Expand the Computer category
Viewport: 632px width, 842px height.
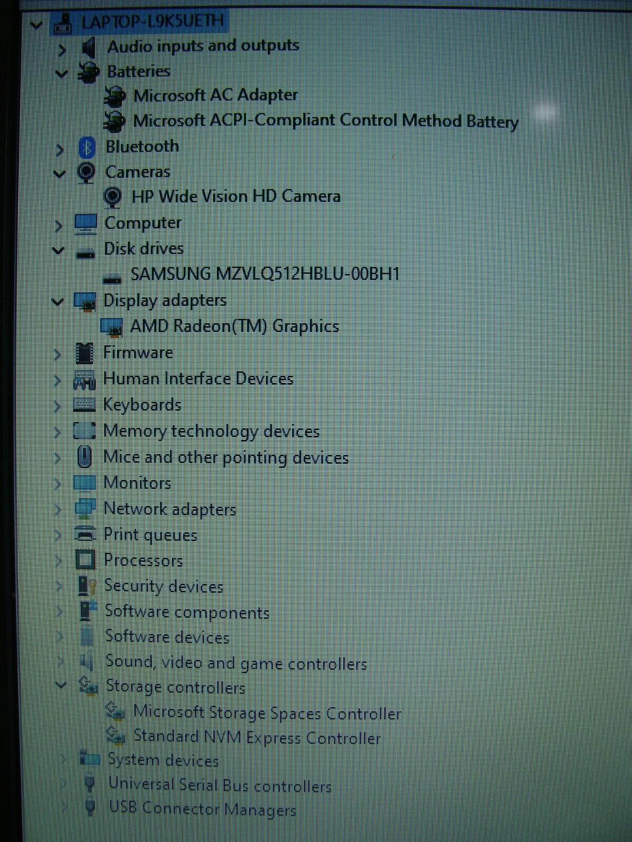pyautogui.click(x=58, y=226)
